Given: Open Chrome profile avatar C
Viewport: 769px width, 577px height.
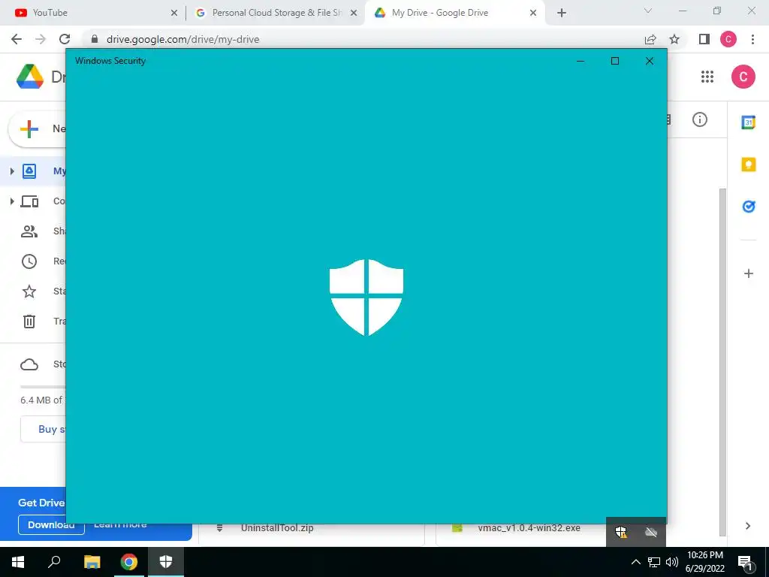Looking at the screenshot, I should pyautogui.click(x=728, y=39).
